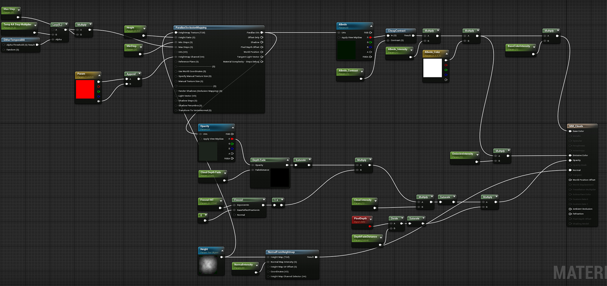Viewport: 607px width, 286px height.
Task: Click Parallax UVs output pin on ParallaxOcclusionMapping
Action: [262, 32]
